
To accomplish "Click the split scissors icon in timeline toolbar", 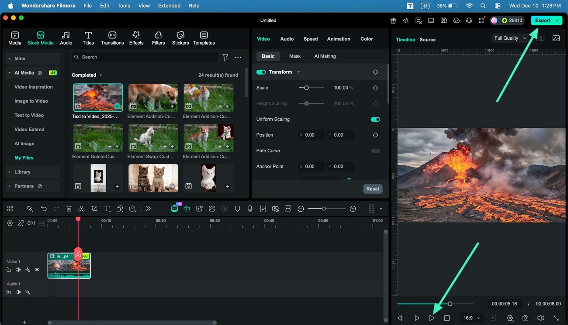I will click(81, 209).
